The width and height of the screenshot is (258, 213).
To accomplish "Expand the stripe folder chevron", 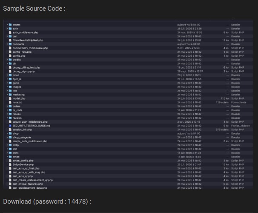I will 7,157.
